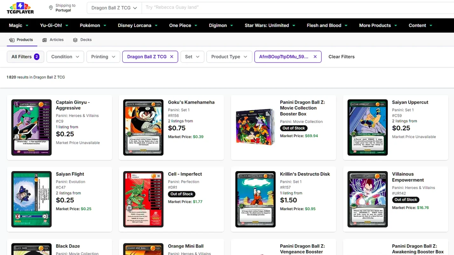Screen dimensions: 454x255
Task: Click the Products tab icon
Action: tap(12, 40)
